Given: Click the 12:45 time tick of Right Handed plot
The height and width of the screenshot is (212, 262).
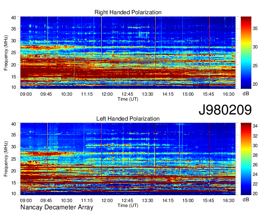Looking at the screenshot, I should point(127,94).
